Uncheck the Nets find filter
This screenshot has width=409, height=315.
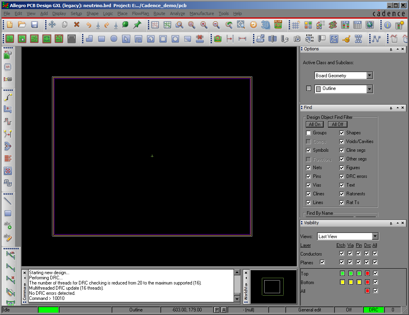coord(309,168)
